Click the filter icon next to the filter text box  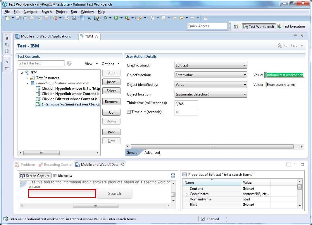(69, 64)
